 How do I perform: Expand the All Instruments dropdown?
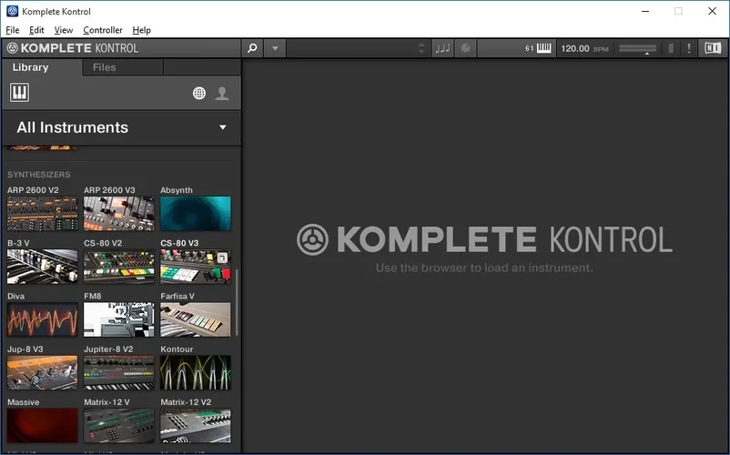pos(121,127)
